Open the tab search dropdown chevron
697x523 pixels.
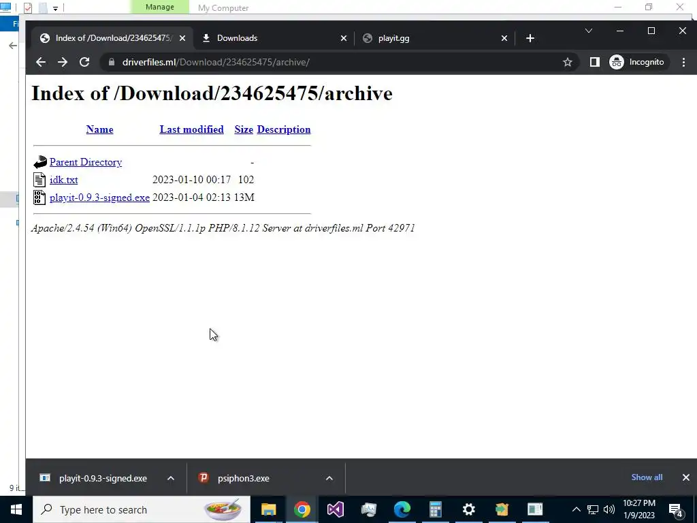[x=589, y=31]
